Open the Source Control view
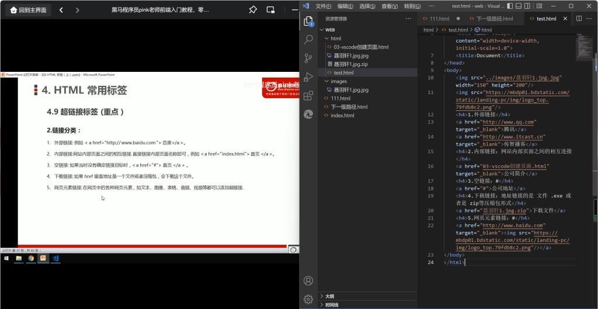 [x=309, y=58]
